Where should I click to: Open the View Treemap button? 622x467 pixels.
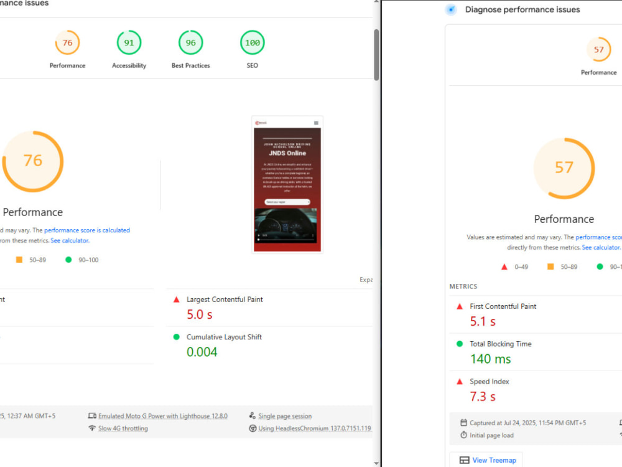pyautogui.click(x=486, y=460)
